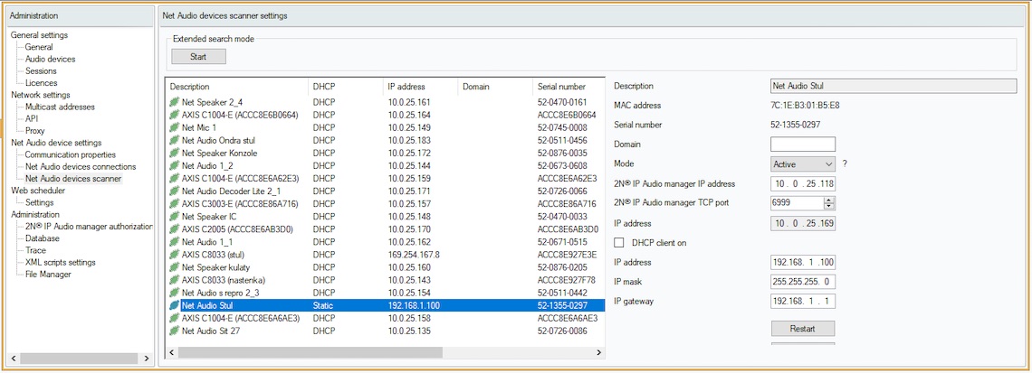Image resolution: width=1032 pixels, height=373 pixels.
Task: Click the device list scroll left arrow
Action: click(x=171, y=352)
